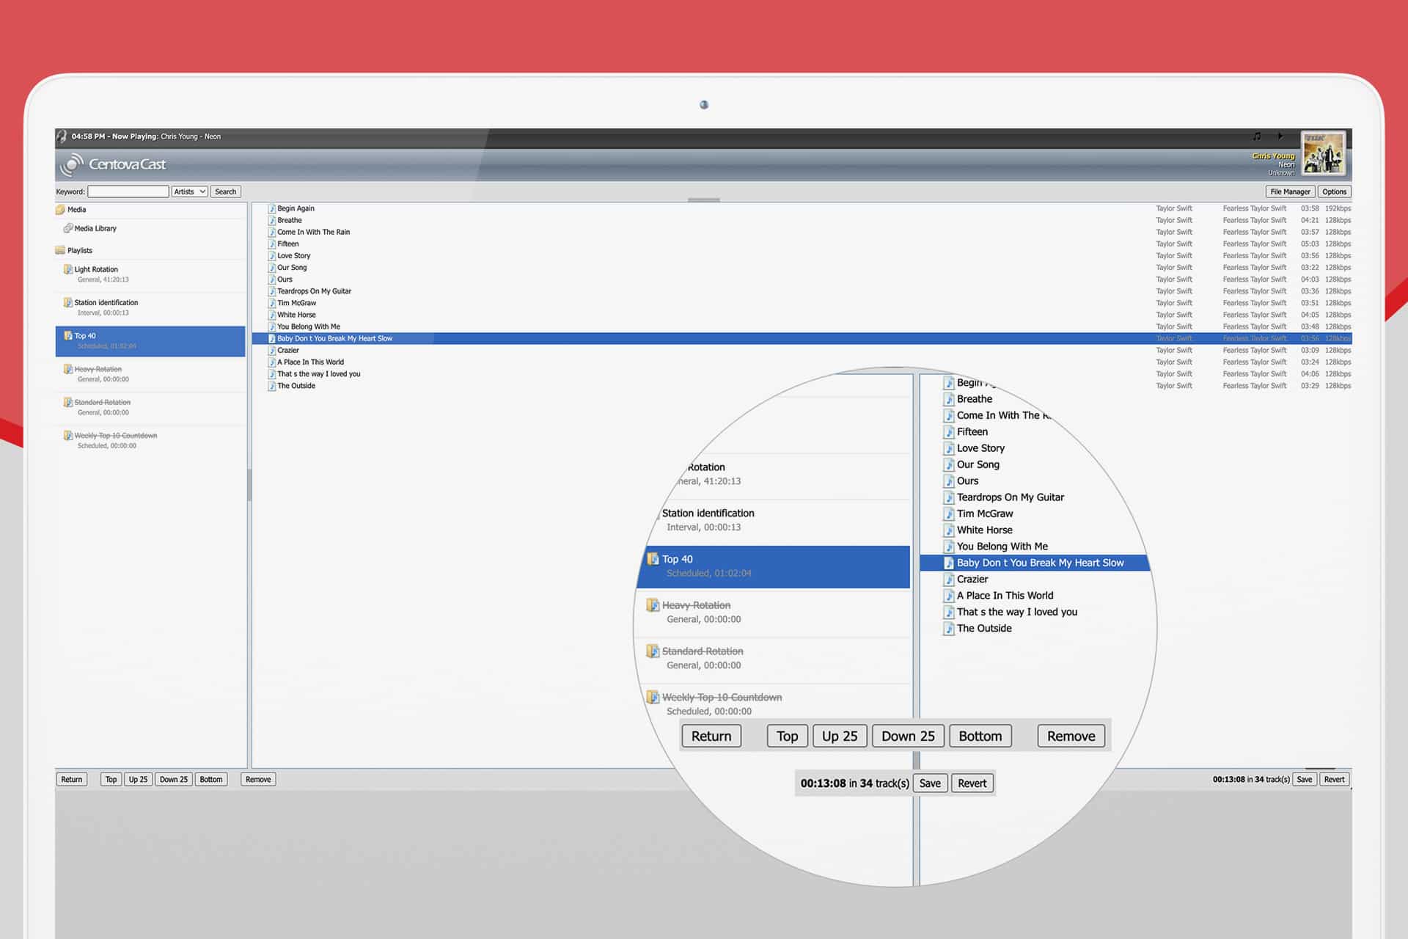Click the track icon beside White Horse
The image size is (1408, 939).
point(272,315)
